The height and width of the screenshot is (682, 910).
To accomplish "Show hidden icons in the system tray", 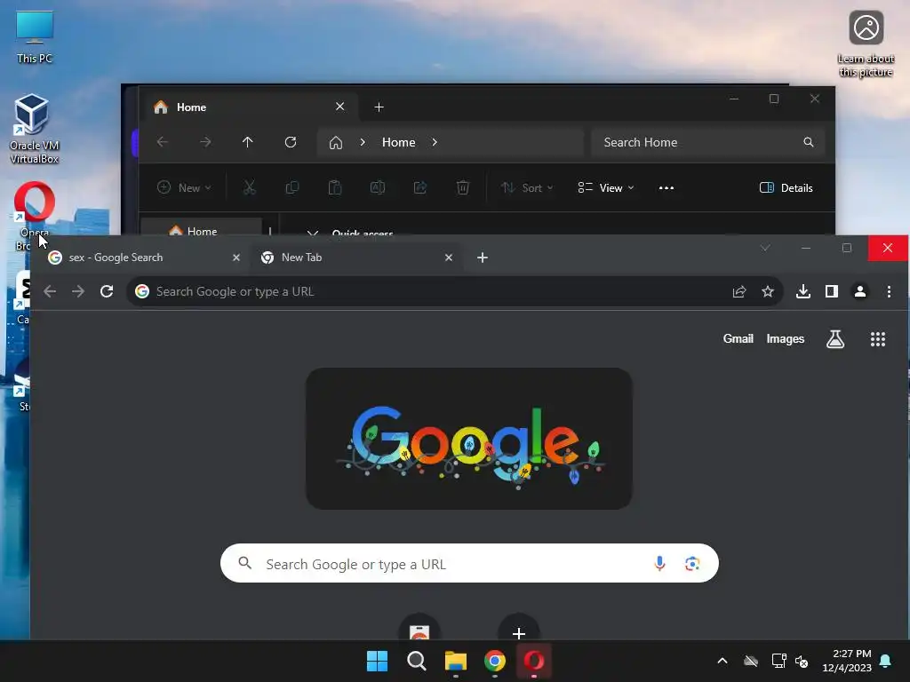I will (x=722, y=661).
